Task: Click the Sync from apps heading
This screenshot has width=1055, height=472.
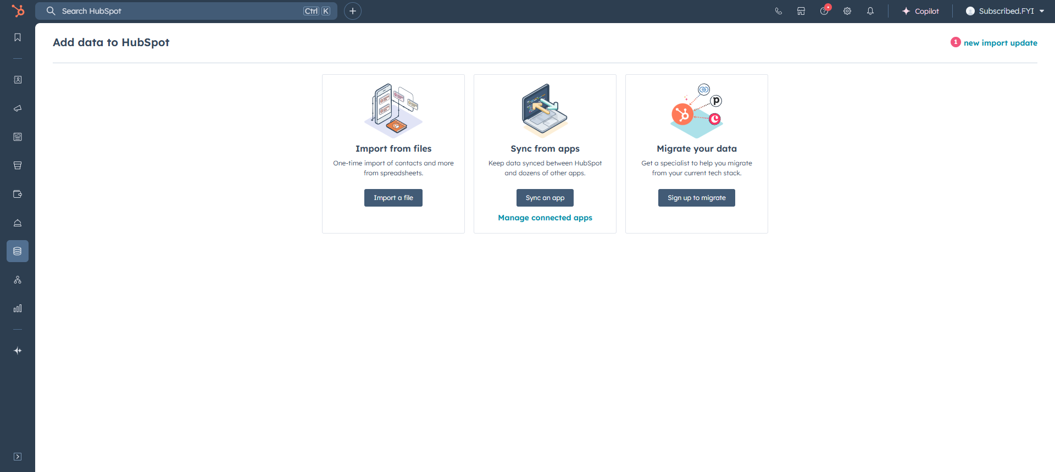Action: click(545, 148)
